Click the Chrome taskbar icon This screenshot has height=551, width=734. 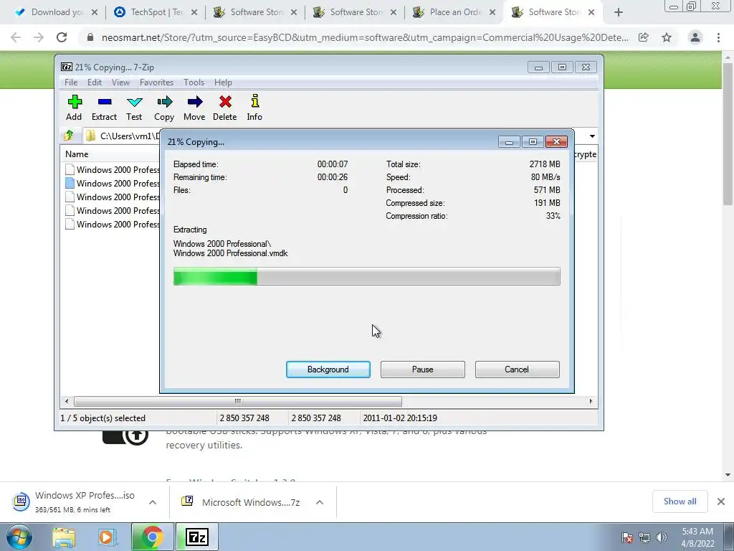(x=152, y=537)
